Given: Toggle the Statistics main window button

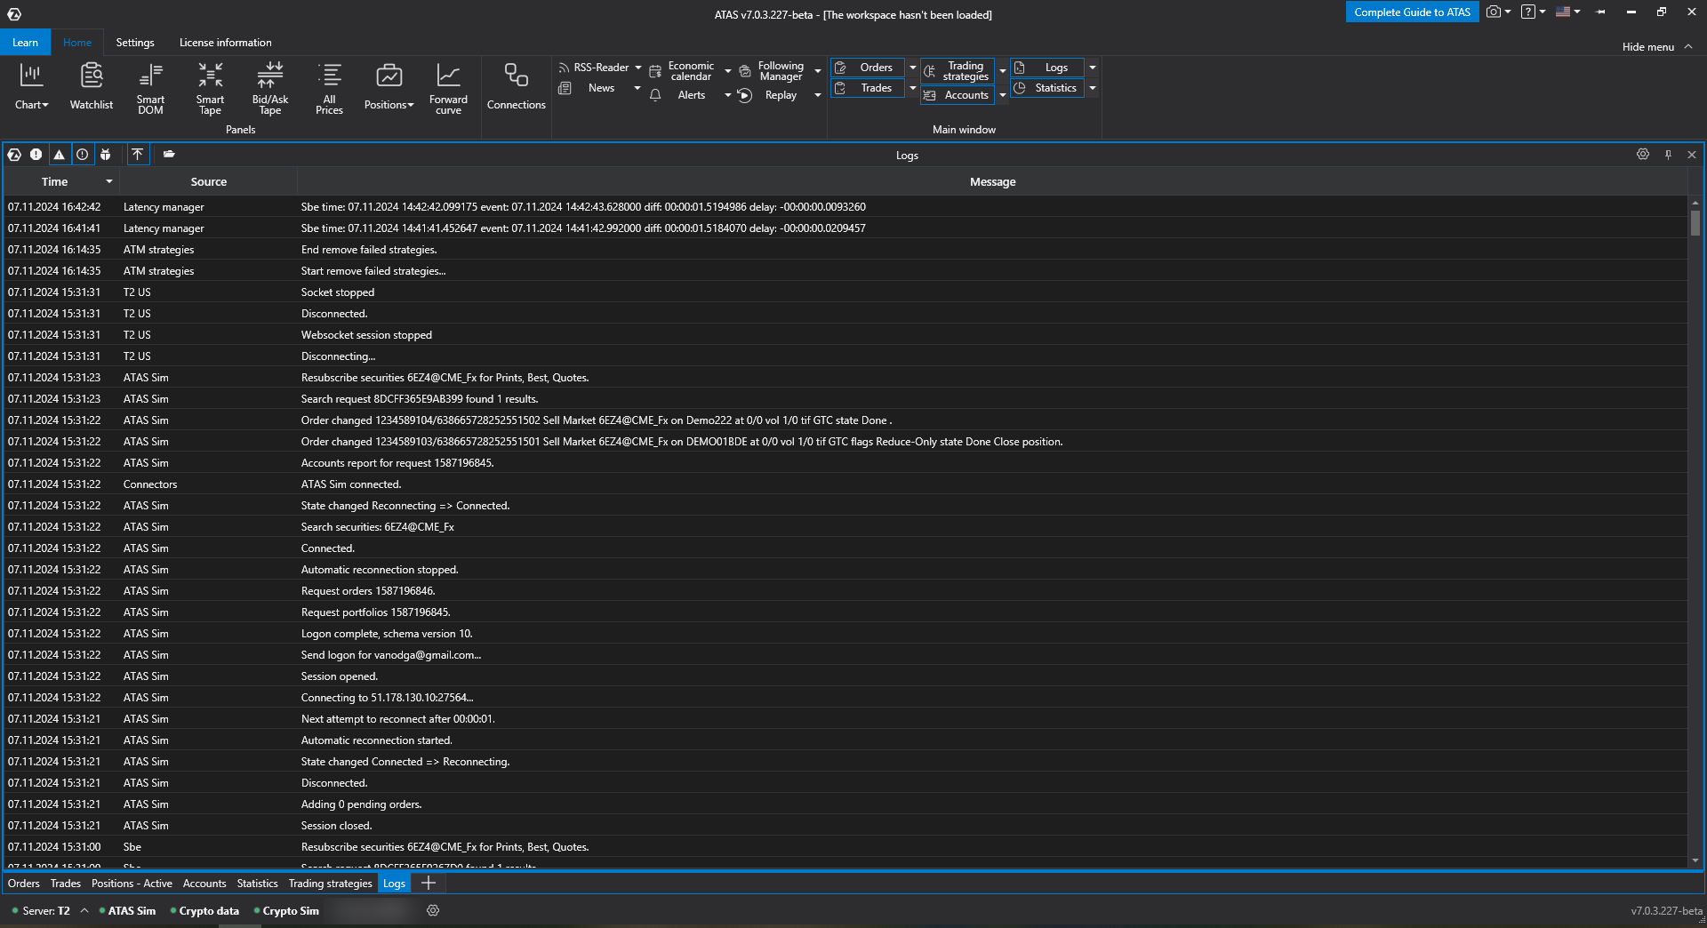Looking at the screenshot, I should (1047, 88).
